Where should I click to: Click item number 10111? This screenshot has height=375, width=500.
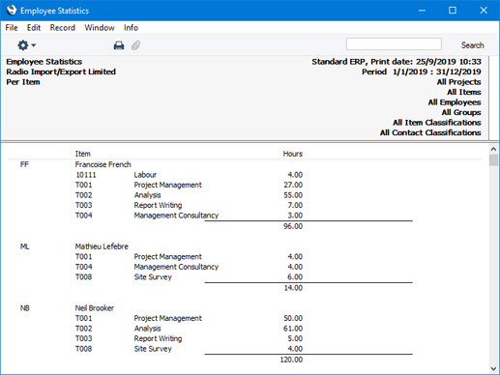[x=86, y=175]
